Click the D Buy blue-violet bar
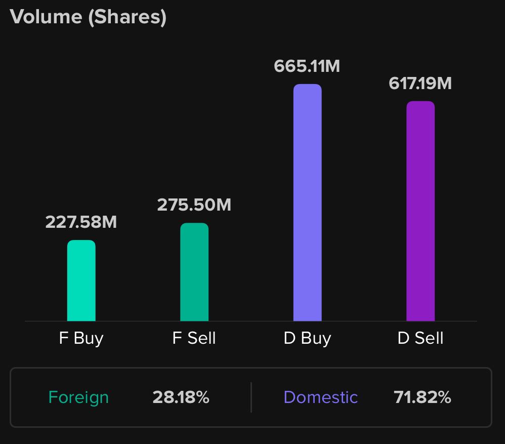505x444 pixels. point(307,203)
